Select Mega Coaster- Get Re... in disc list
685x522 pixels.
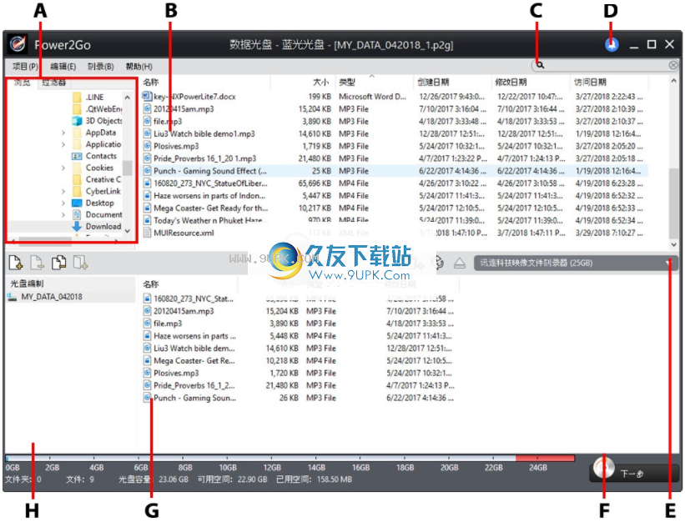click(194, 360)
